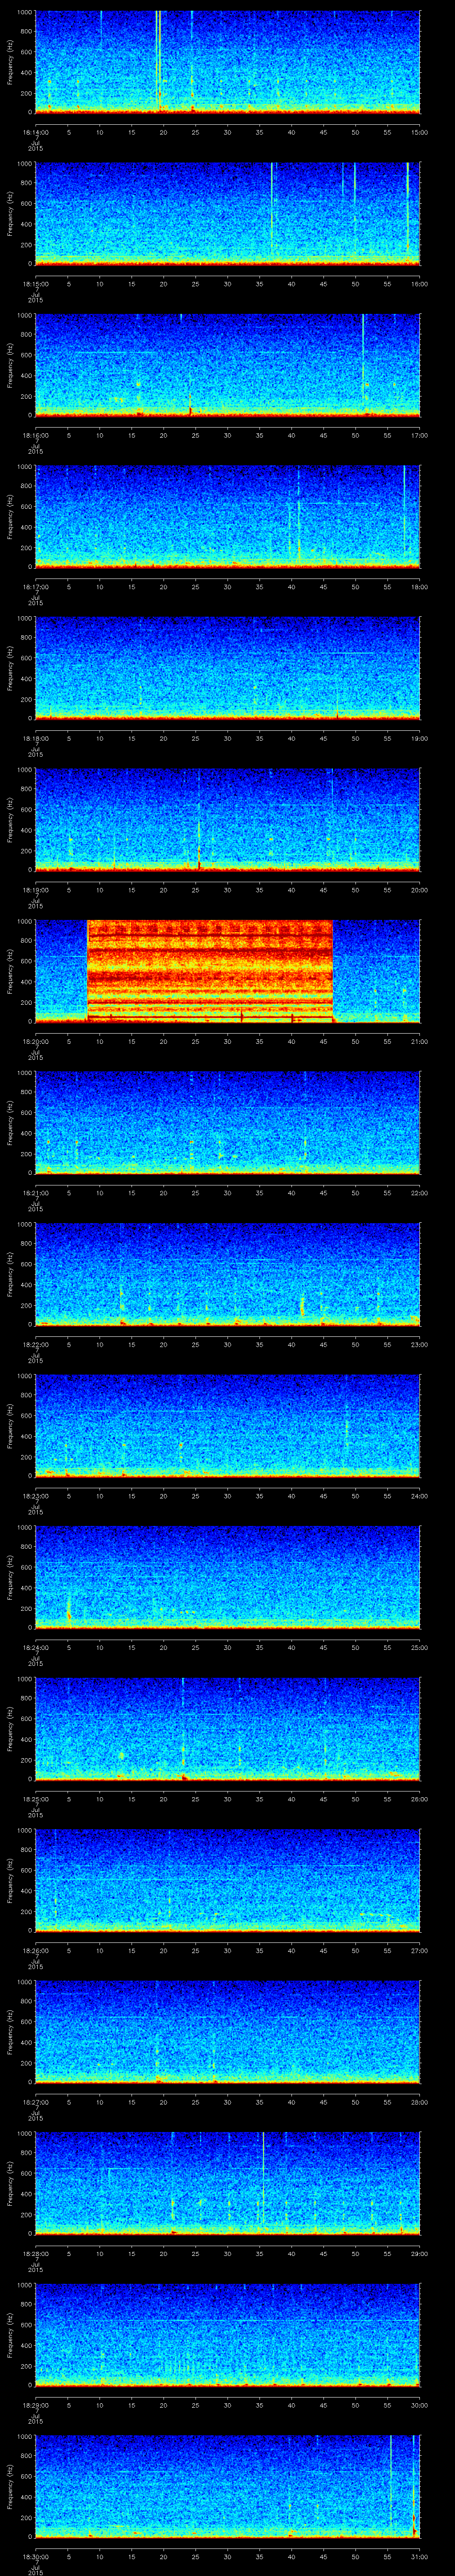Click the 31:00 end time label
Image resolution: width=455 pixels, height=2576 pixels.
(420, 2556)
